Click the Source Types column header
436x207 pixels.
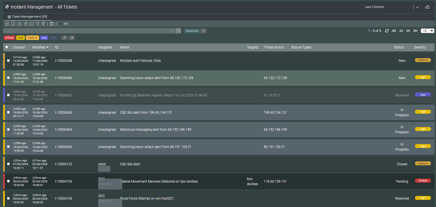click(301, 47)
